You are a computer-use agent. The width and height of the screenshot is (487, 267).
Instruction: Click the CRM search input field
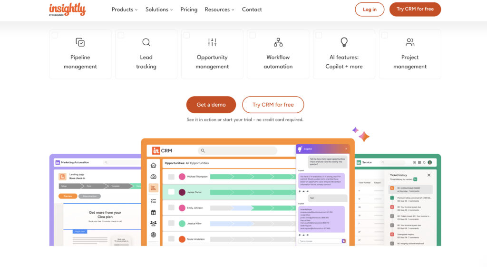click(x=238, y=150)
